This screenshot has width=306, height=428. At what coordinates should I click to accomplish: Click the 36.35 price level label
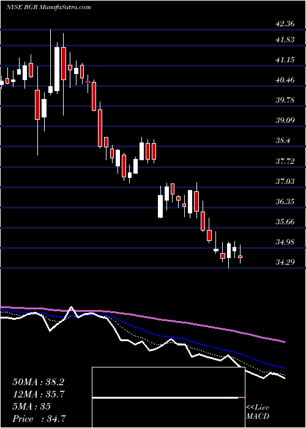point(285,202)
